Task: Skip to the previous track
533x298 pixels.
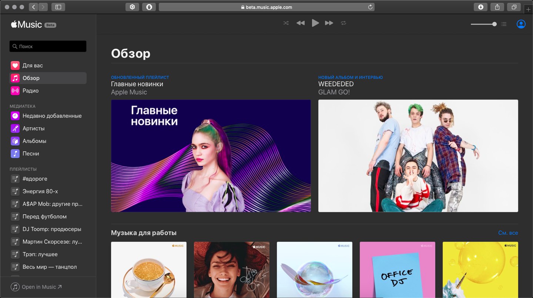Action: (x=301, y=23)
